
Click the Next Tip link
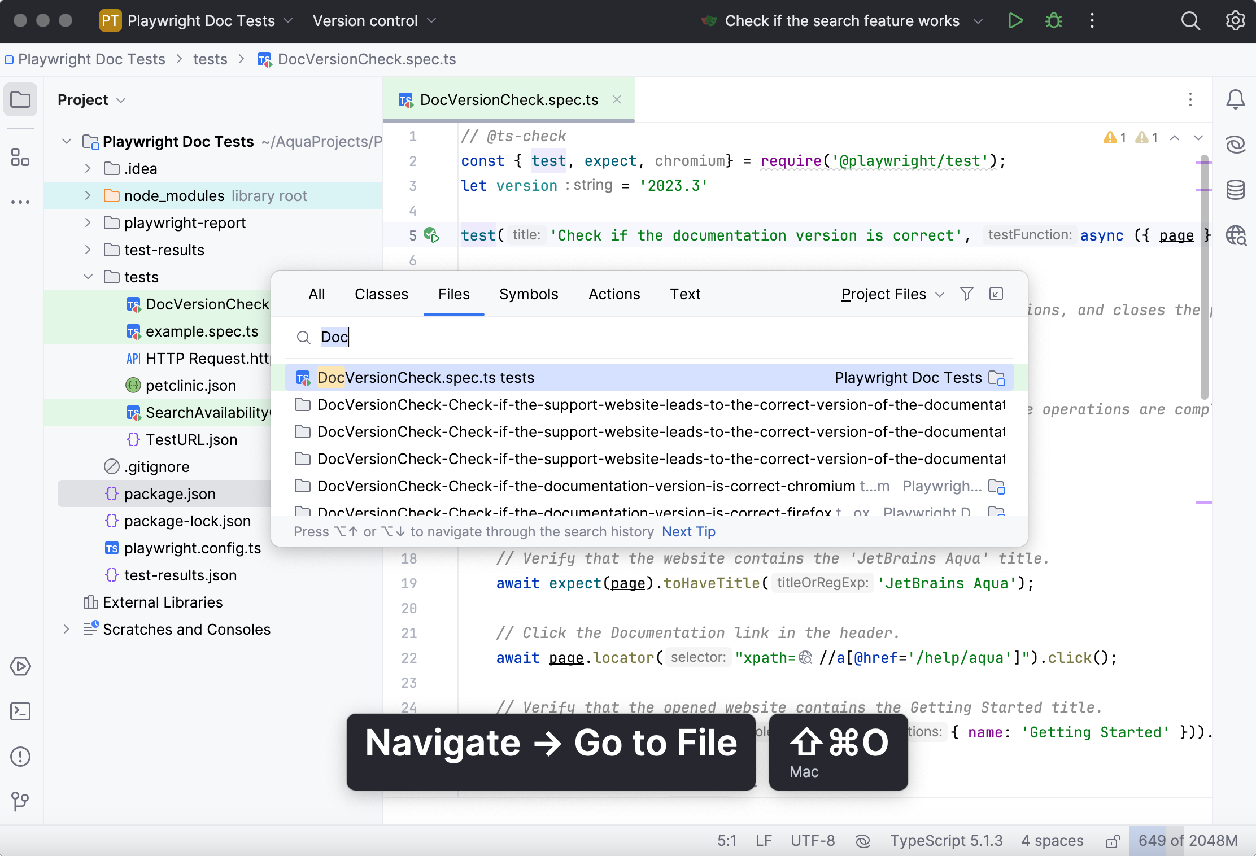click(x=688, y=532)
